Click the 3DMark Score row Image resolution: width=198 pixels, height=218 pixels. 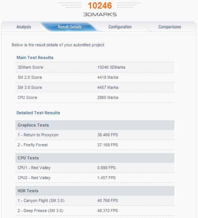(x=95, y=67)
